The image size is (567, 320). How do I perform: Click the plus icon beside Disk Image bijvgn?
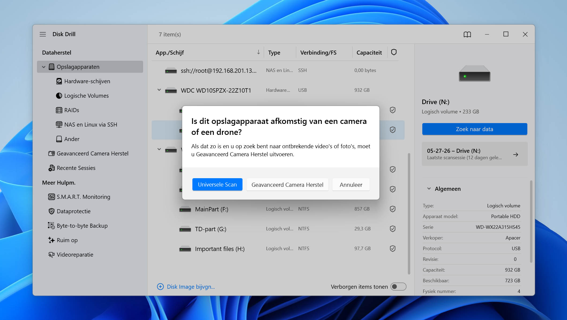[160, 287]
